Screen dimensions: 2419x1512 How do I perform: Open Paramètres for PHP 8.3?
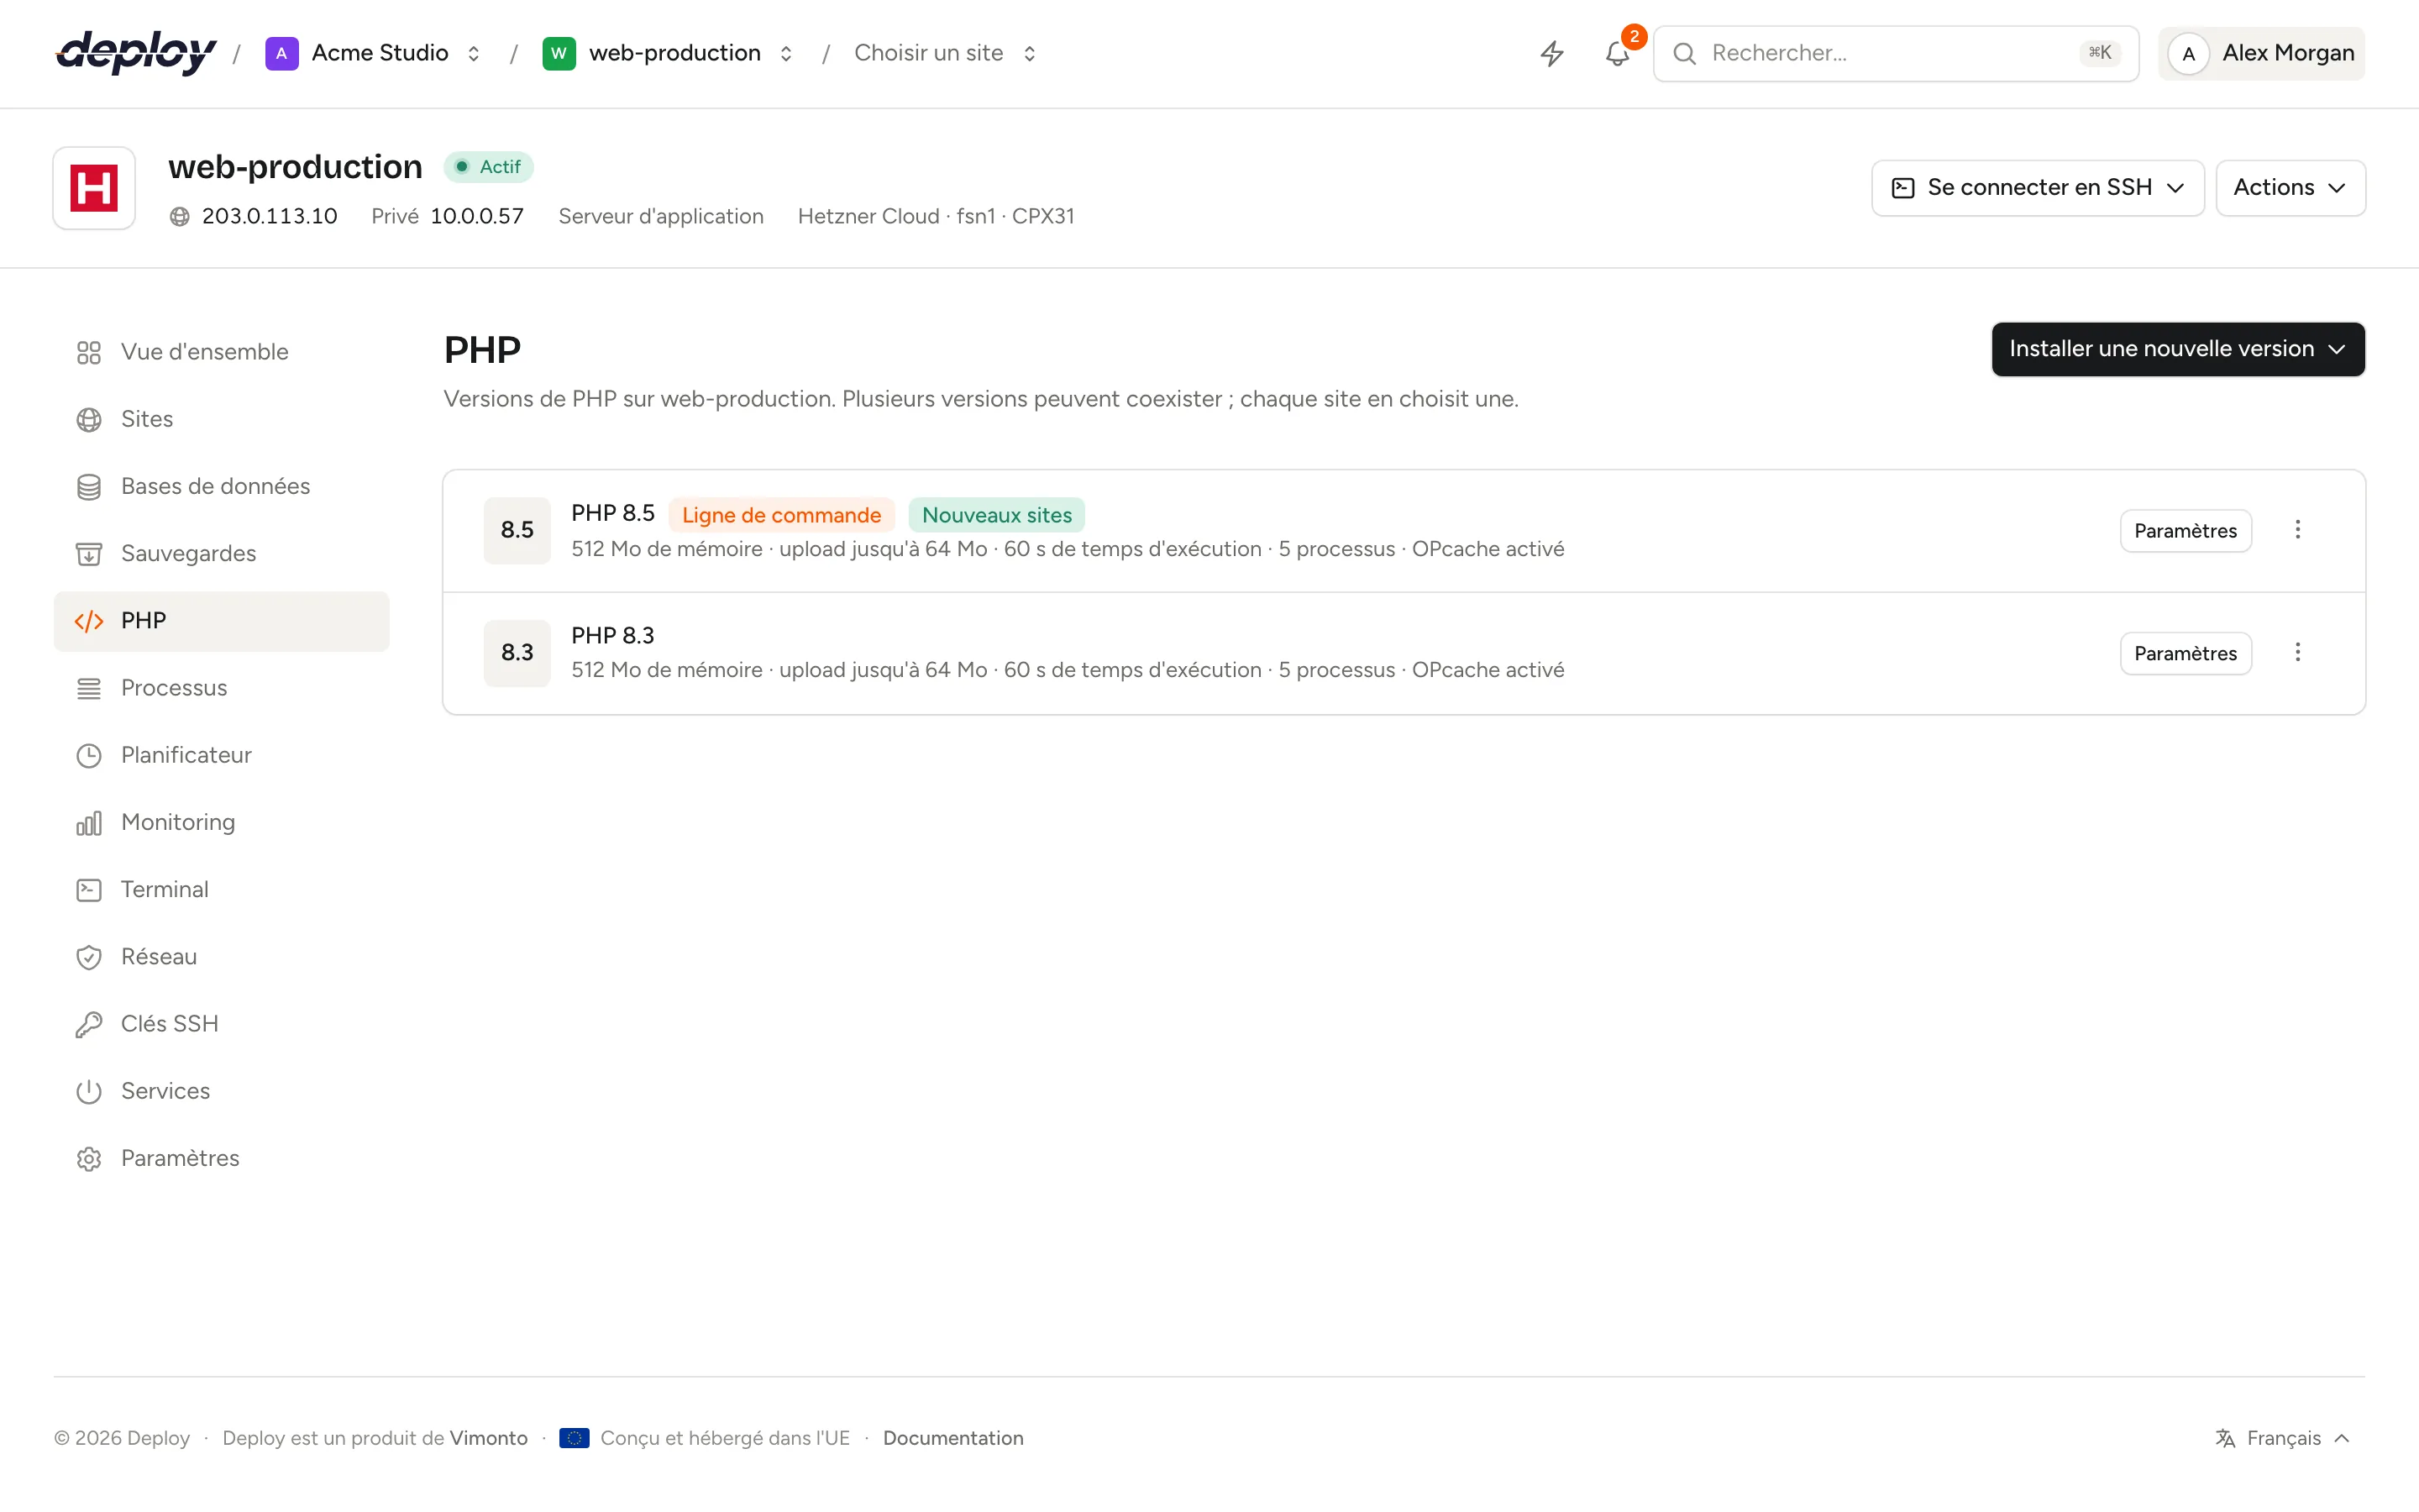2185,653
